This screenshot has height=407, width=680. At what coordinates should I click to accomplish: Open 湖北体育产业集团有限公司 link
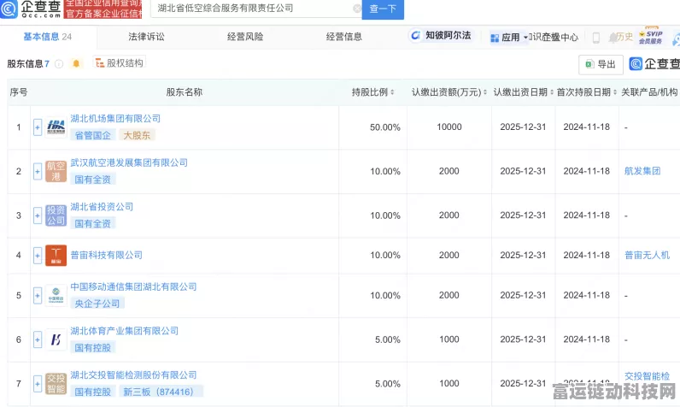(125, 331)
